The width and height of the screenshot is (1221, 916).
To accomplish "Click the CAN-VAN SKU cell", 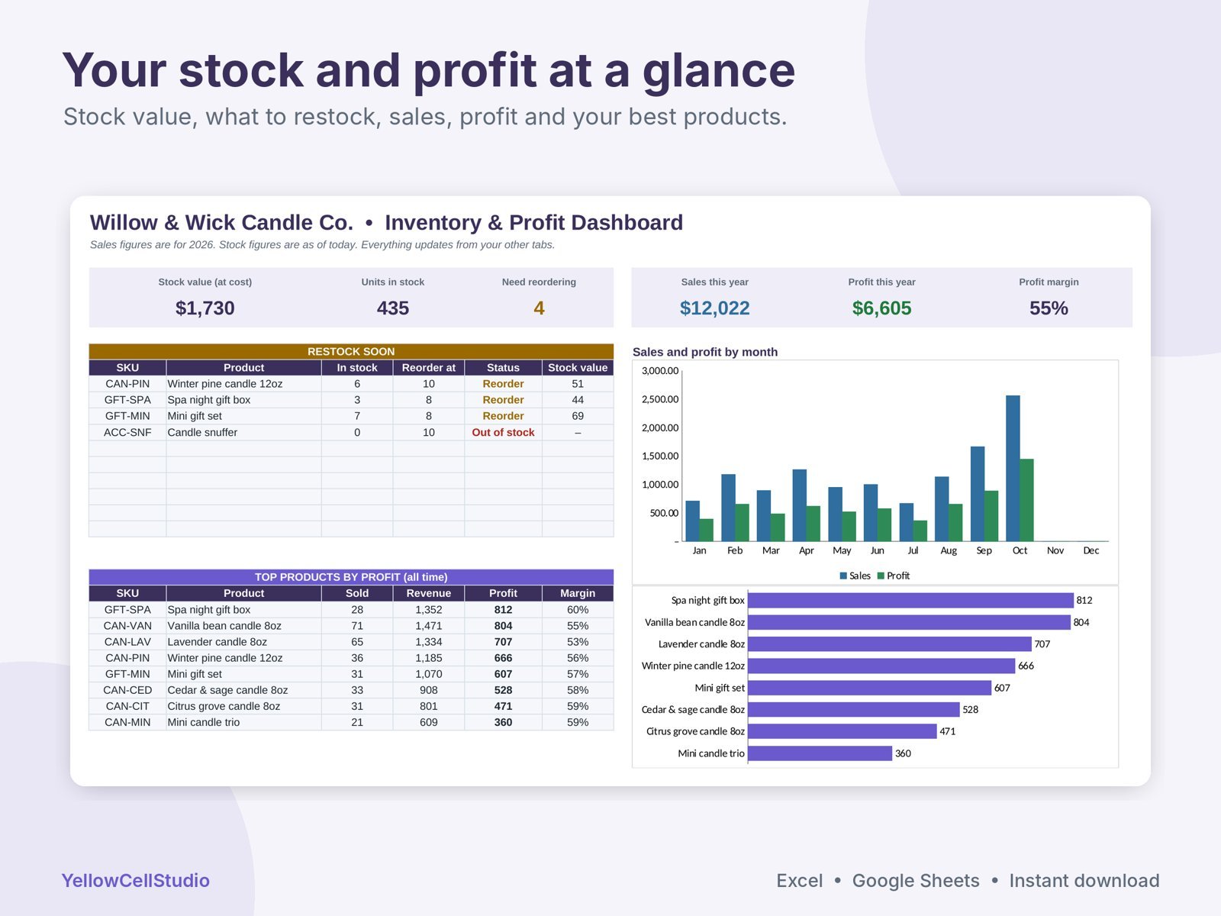I will [x=127, y=626].
